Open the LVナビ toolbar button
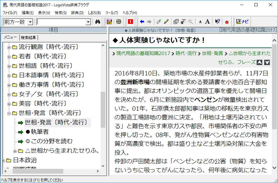The width and height of the screenshot is (278, 183). click(x=242, y=22)
